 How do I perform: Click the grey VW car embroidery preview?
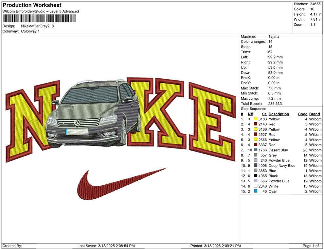click(93, 113)
